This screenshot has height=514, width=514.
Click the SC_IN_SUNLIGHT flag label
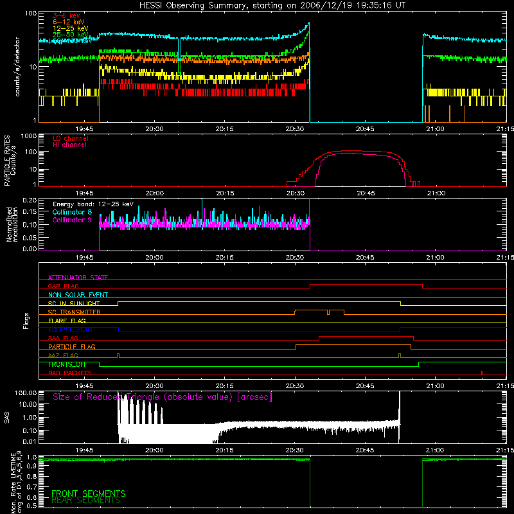pos(74,303)
